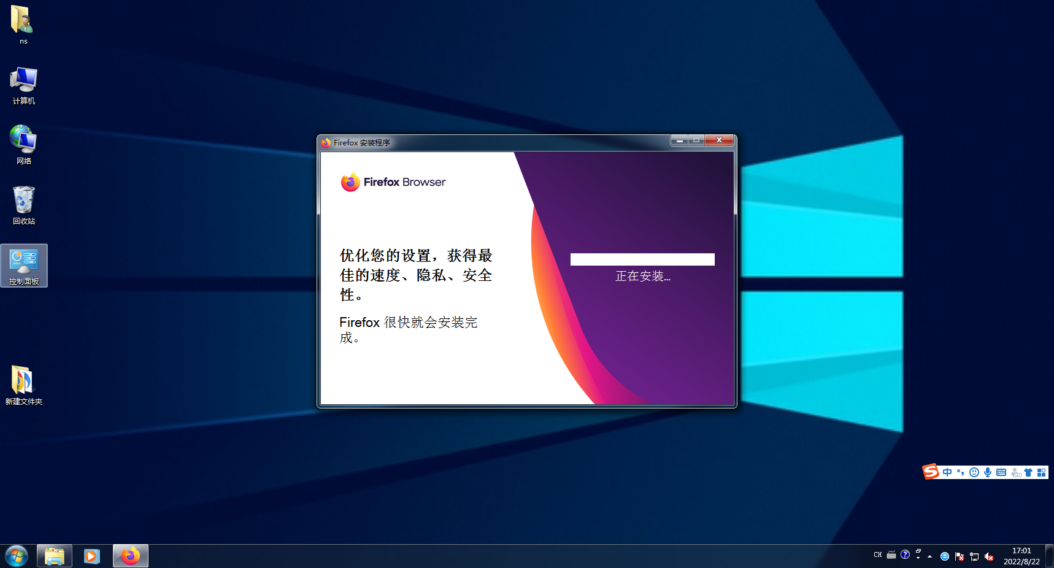Restore the language bar via tray icon
1054x568 pixels.
tap(918, 551)
